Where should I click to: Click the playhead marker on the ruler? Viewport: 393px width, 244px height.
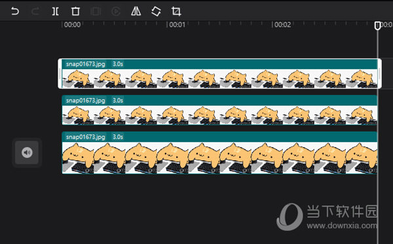tap(377, 26)
